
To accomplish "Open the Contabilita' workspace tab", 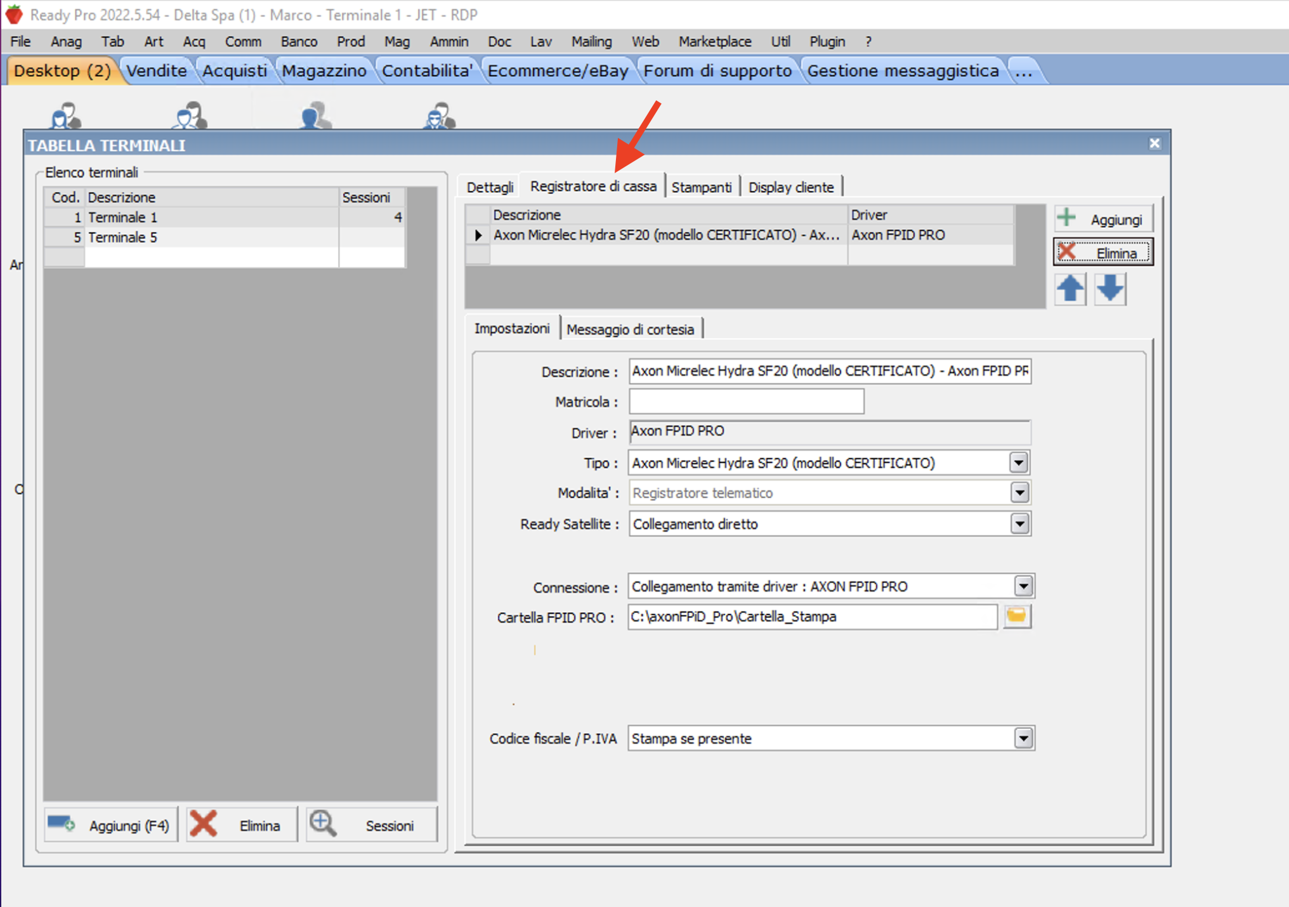I will tap(427, 70).
